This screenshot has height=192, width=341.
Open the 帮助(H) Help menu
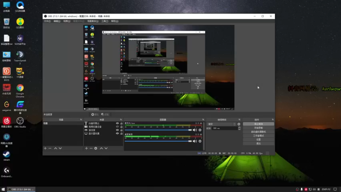115,21
